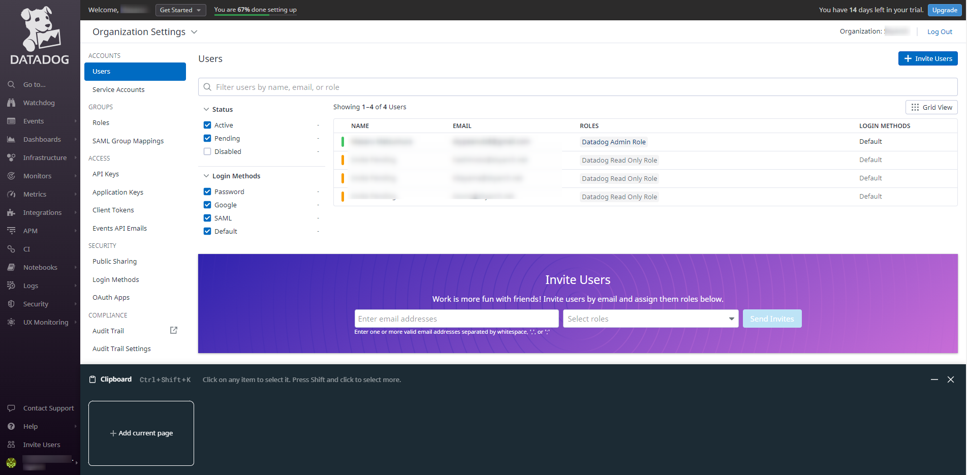This screenshot has height=475, width=967.
Task: Open the Application Keys page
Action: pos(118,192)
